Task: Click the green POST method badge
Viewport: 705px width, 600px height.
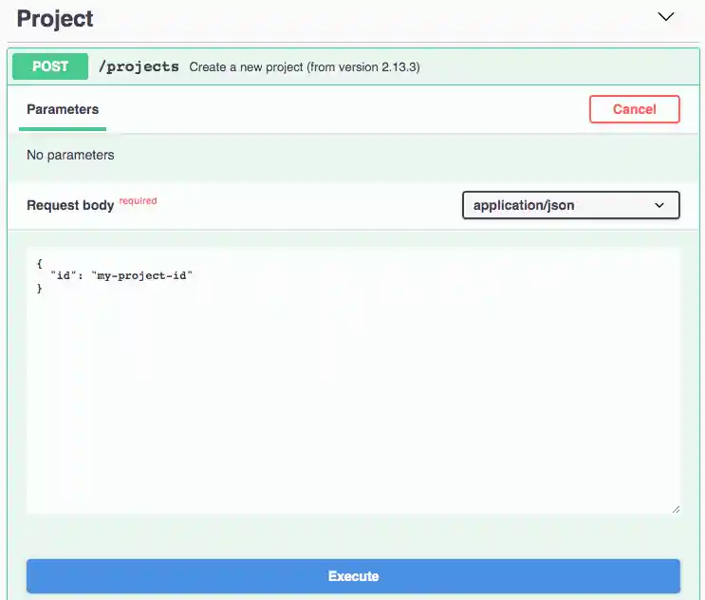Action: pos(50,66)
